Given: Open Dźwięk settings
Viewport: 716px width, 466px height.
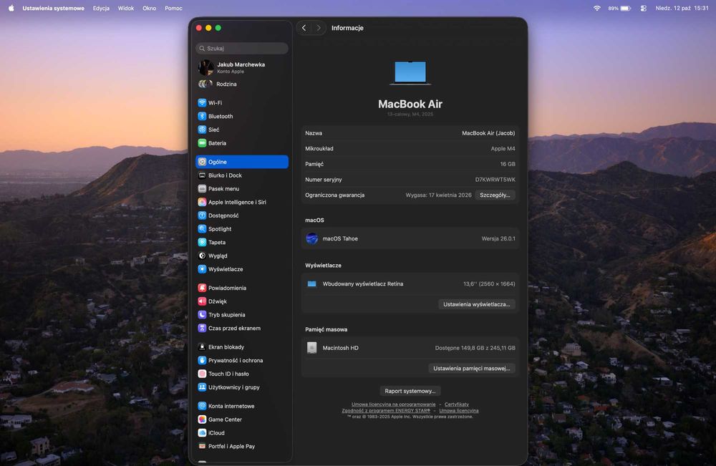Looking at the screenshot, I should pyautogui.click(x=241, y=301).
